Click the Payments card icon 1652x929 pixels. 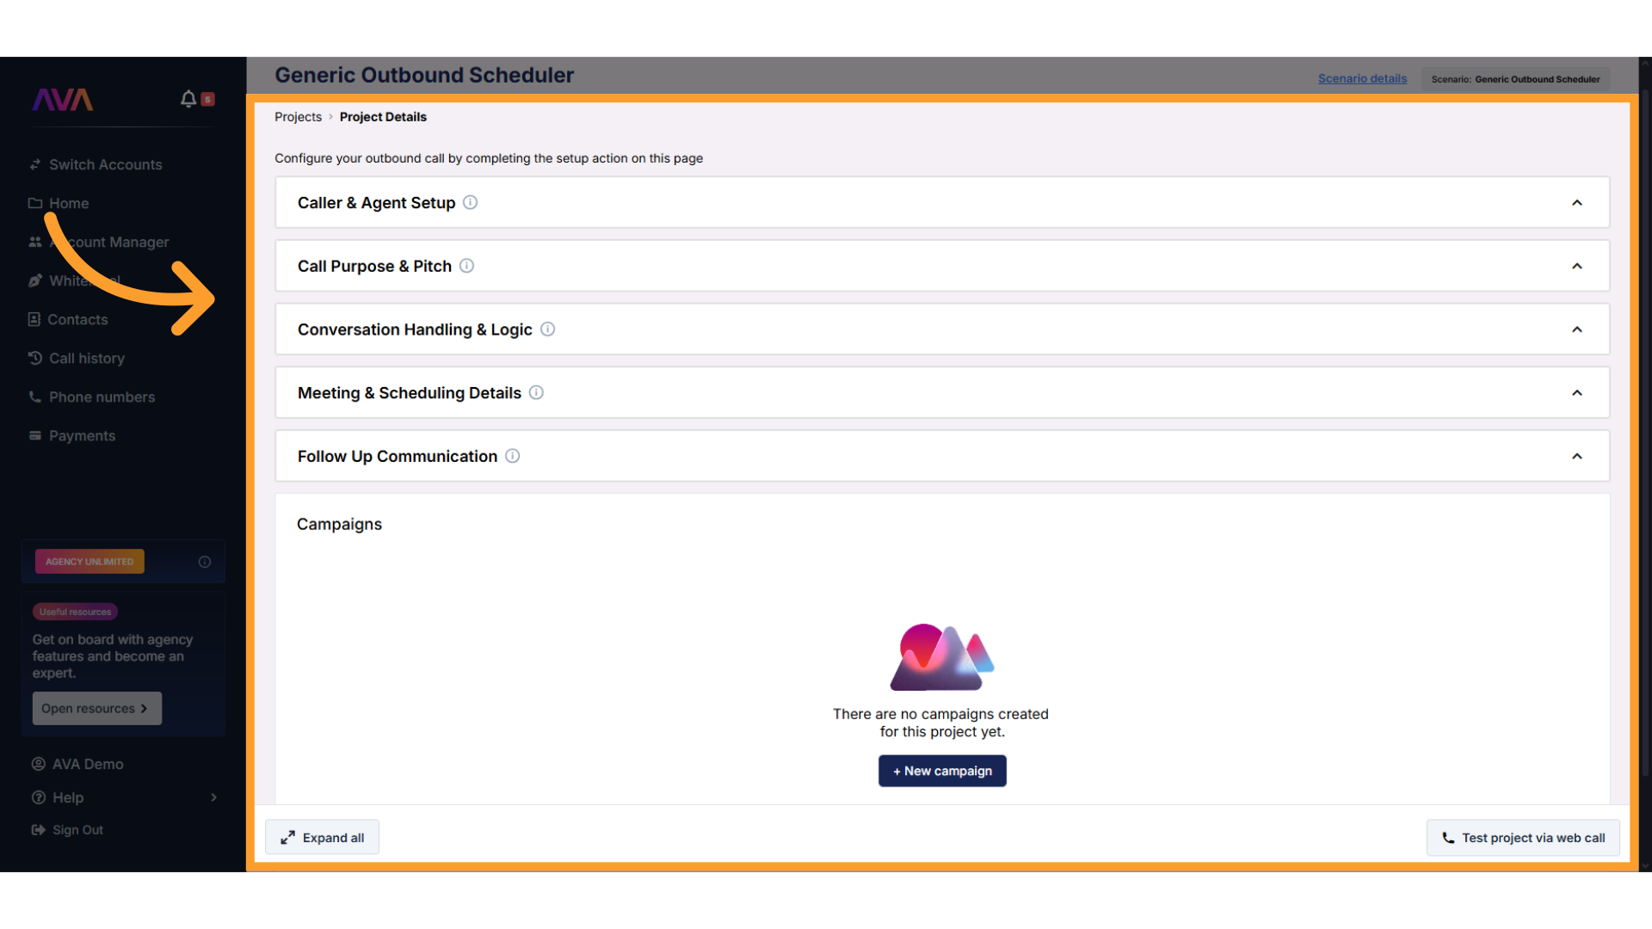[35, 435]
